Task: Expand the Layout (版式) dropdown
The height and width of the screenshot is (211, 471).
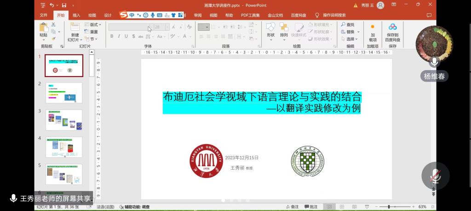Action: (x=94, y=25)
